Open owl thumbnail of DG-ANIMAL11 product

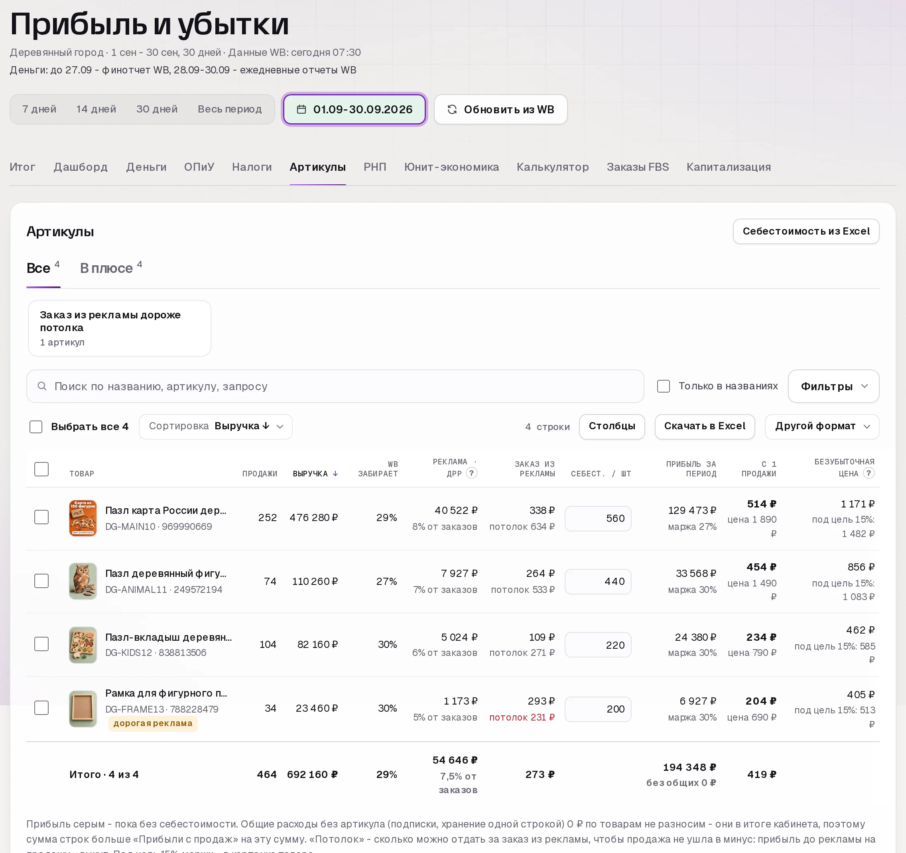click(x=83, y=581)
